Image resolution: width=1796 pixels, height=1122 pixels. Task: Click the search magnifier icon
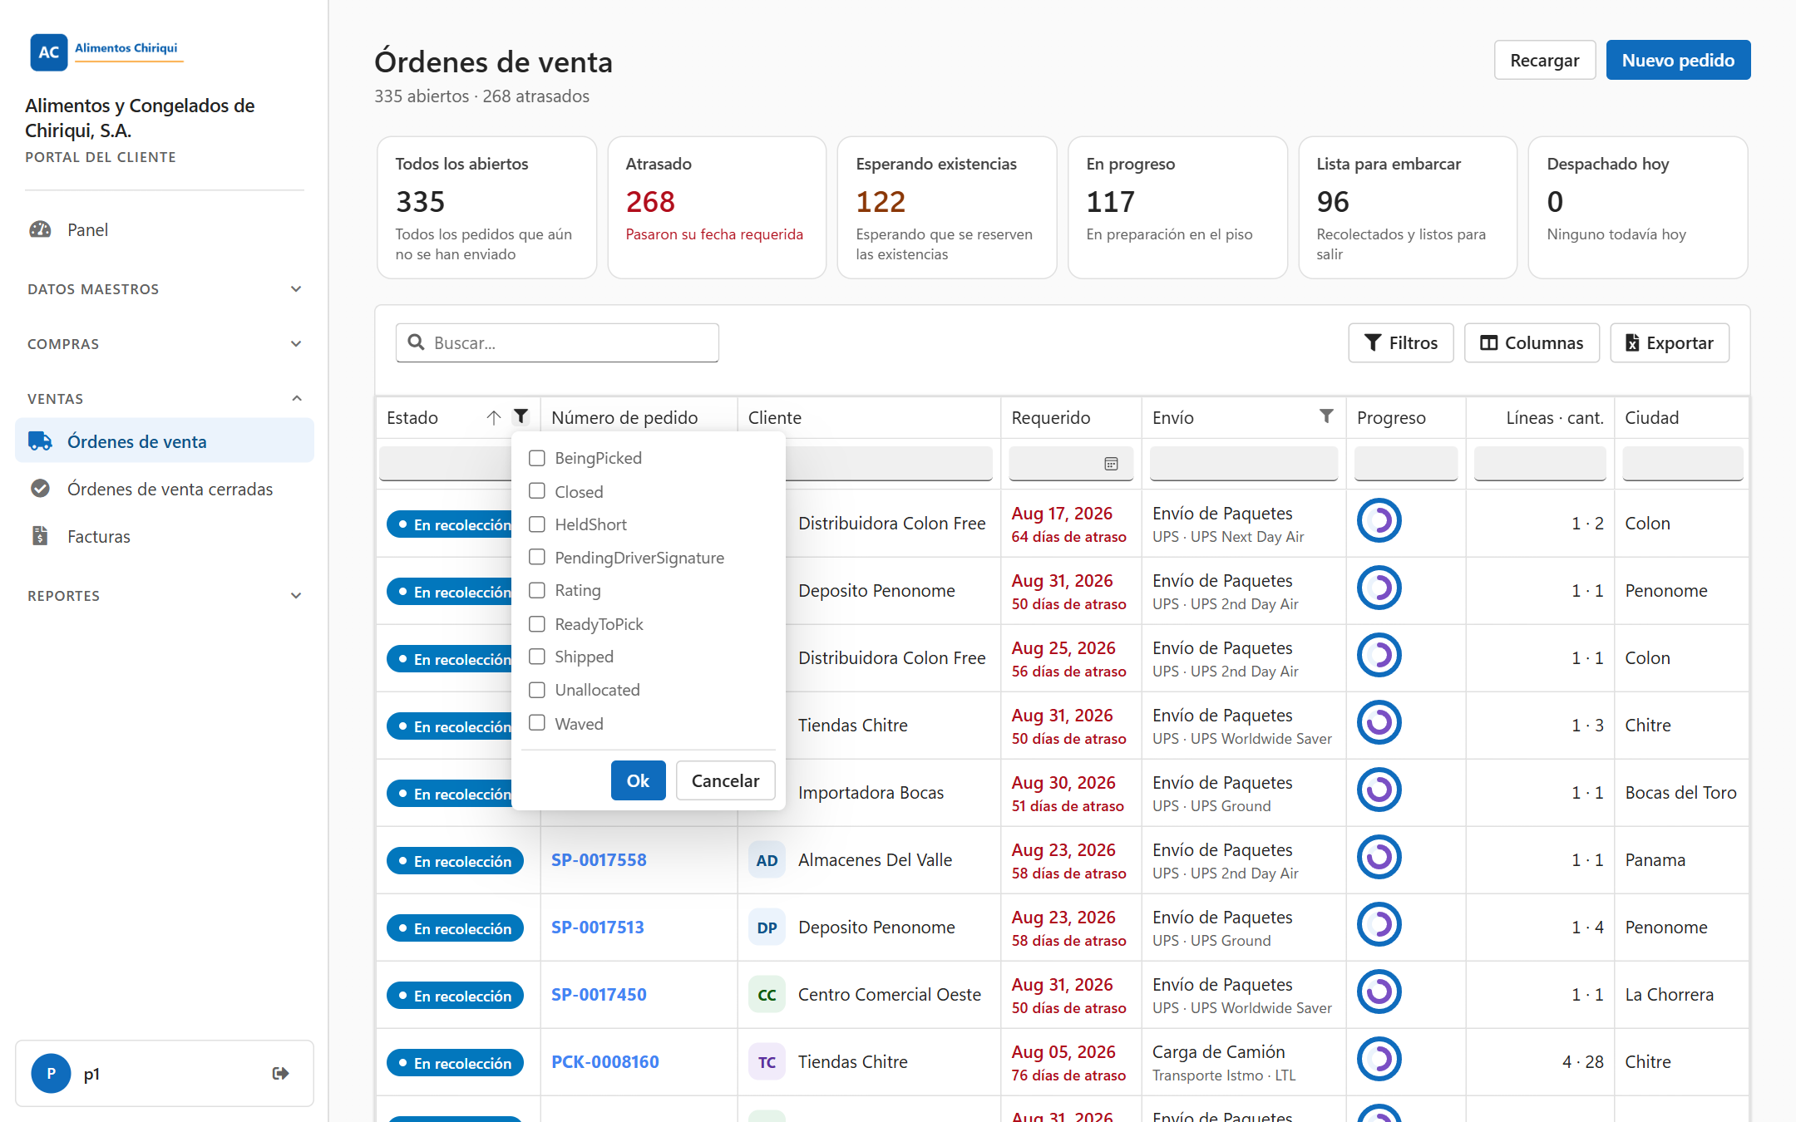click(x=416, y=342)
